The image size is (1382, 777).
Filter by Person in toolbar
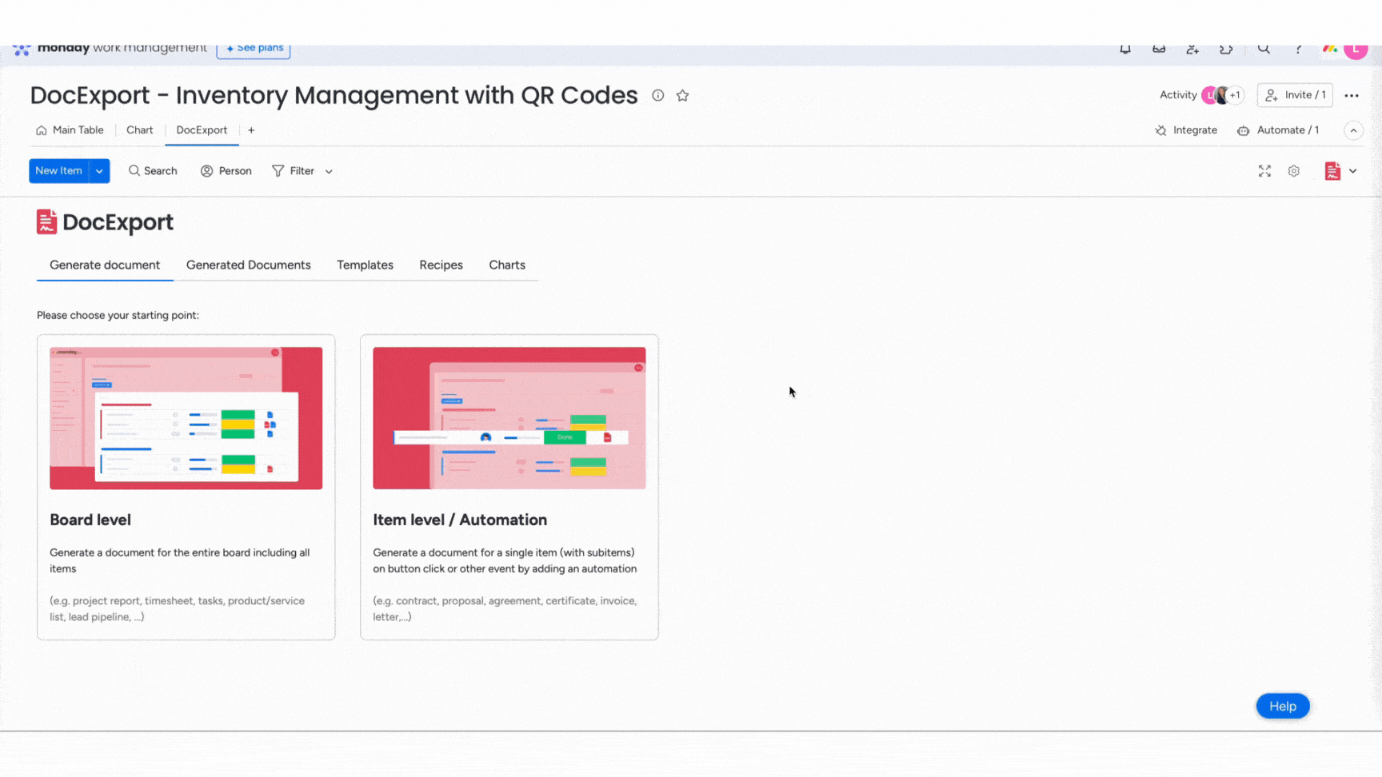[226, 171]
